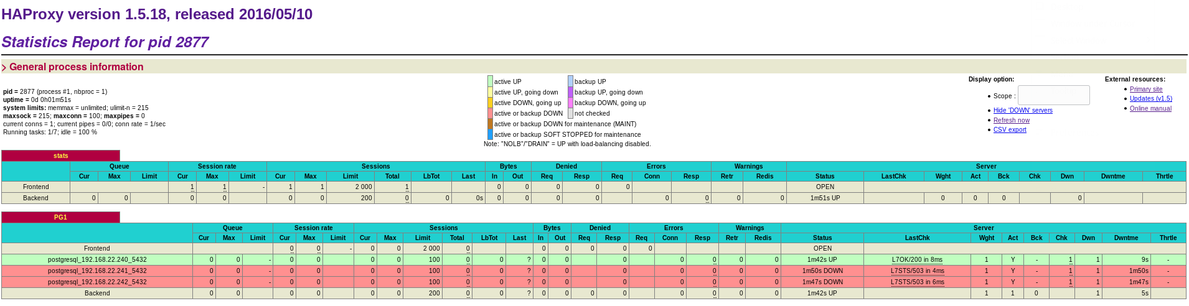Click the External resources label
This screenshot has width=1189, height=306.
[1135, 80]
